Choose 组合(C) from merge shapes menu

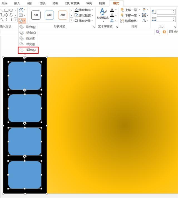tap(28, 33)
